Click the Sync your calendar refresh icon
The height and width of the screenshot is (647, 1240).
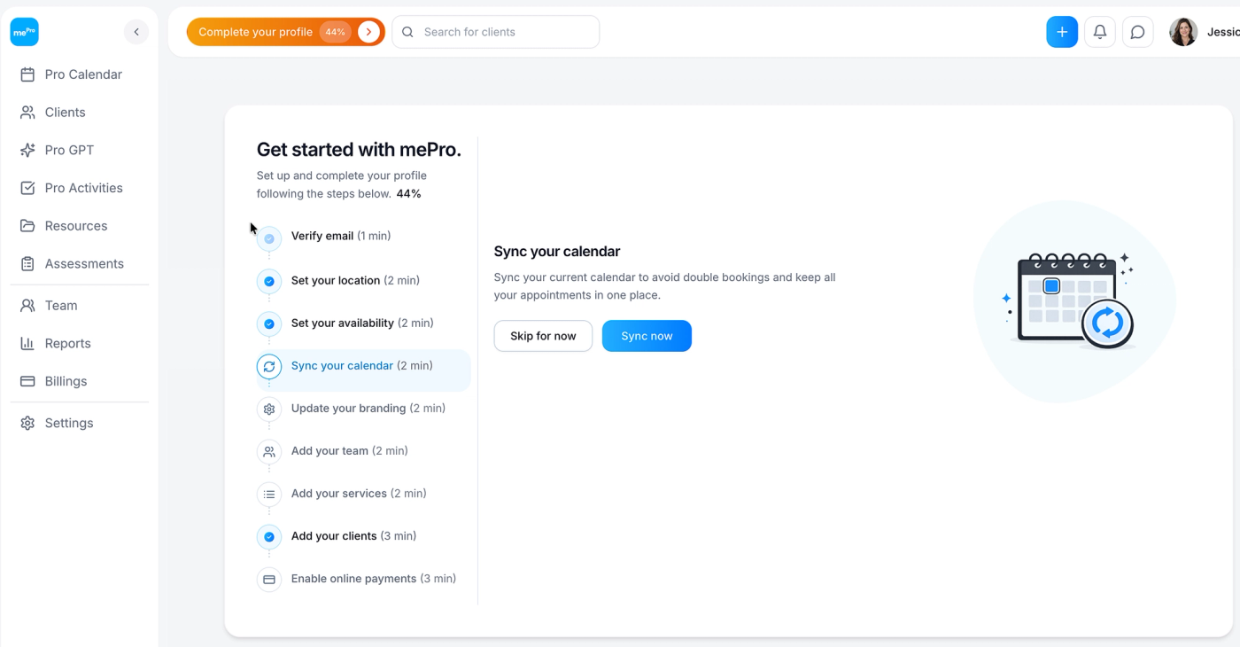pyautogui.click(x=269, y=366)
